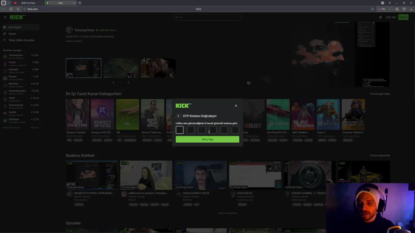Open the Dota 2 category card
This screenshot has height=233, width=415.
pos(328,114)
